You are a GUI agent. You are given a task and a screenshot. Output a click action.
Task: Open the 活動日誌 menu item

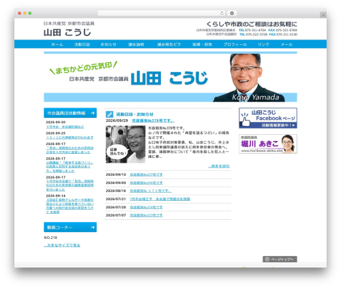tap(82, 44)
